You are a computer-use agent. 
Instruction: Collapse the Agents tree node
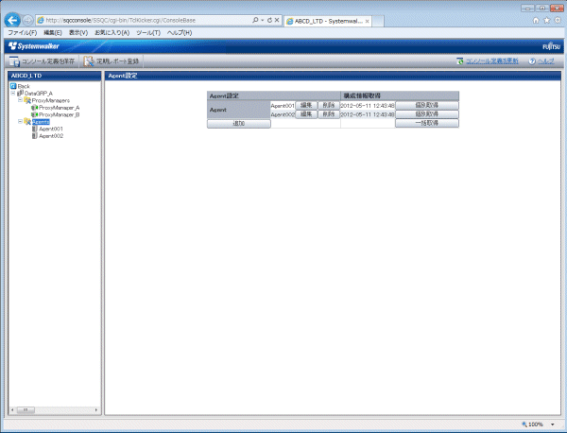point(20,122)
